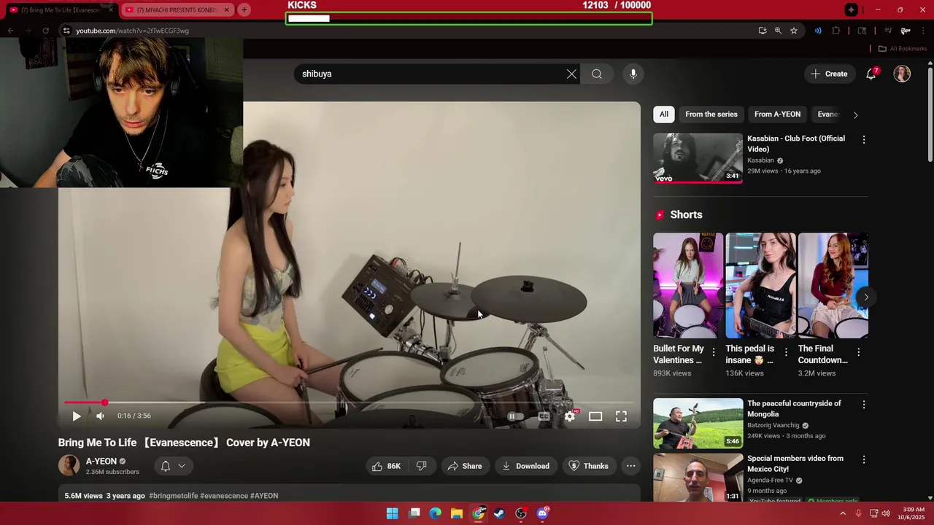Install app icon in address bar
Image resolution: width=934 pixels, height=525 pixels.
click(x=763, y=31)
